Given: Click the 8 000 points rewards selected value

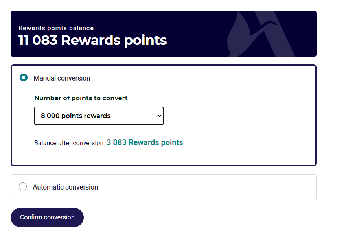Looking at the screenshot, I should (75, 116).
